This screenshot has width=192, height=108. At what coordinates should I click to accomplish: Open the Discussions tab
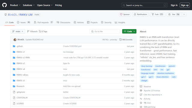[x=63, y=22]
